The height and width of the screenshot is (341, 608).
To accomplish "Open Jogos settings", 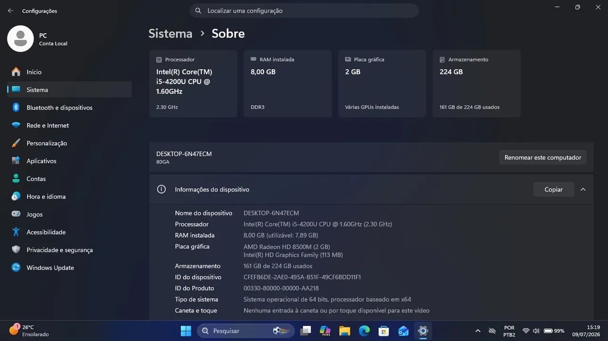I will (69, 214).
